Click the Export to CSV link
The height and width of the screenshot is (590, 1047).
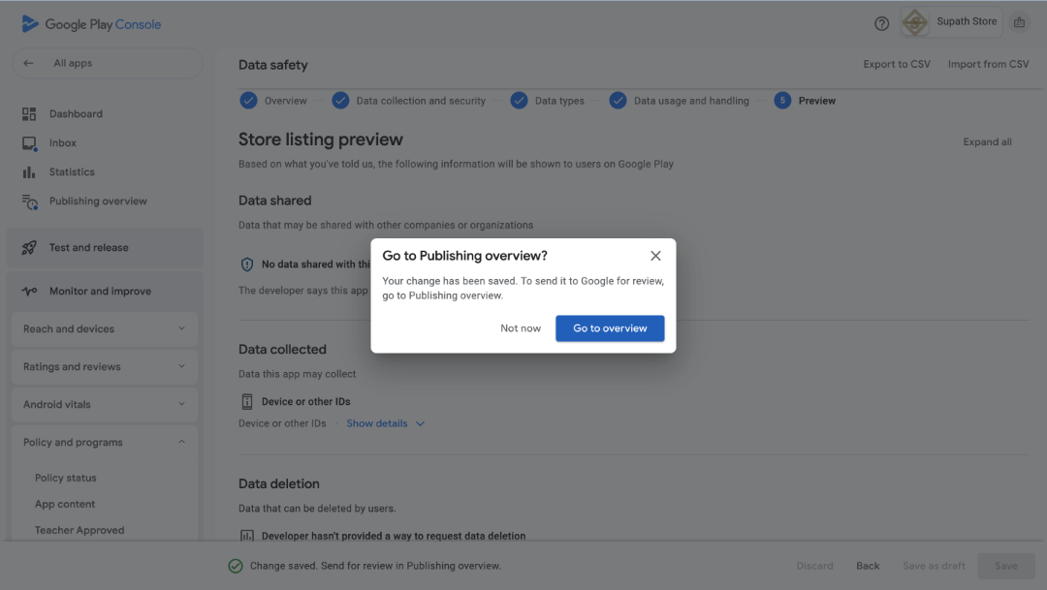tap(896, 65)
